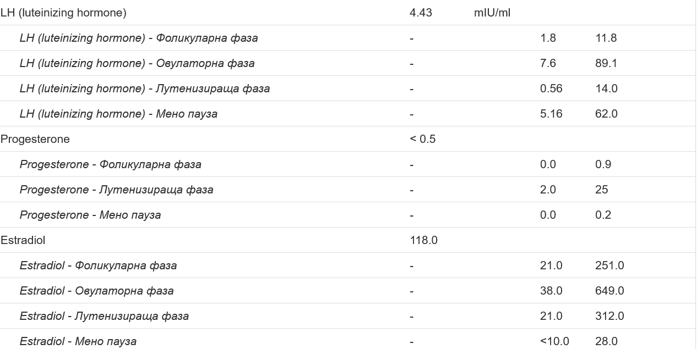Image resolution: width=697 pixels, height=349 pixels.
Task: Select the 62.0 upper limit value
Action: tap(606, 114)
